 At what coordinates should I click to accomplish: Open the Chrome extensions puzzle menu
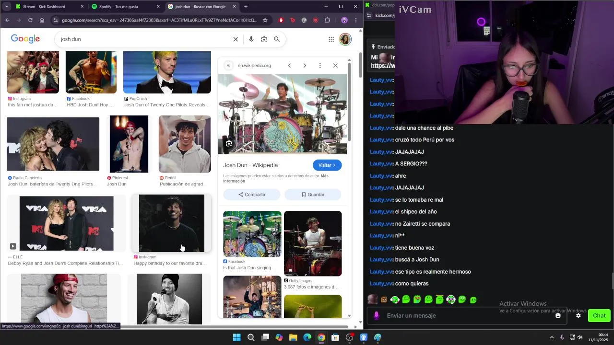[327, 20]
